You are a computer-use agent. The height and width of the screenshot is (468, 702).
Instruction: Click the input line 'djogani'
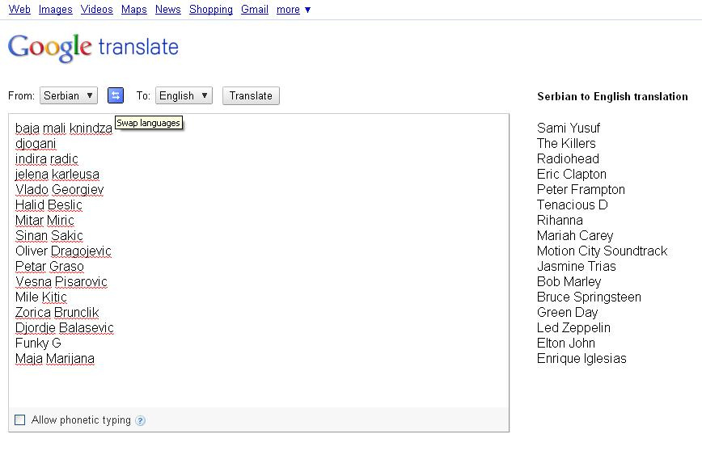point(36,144)
